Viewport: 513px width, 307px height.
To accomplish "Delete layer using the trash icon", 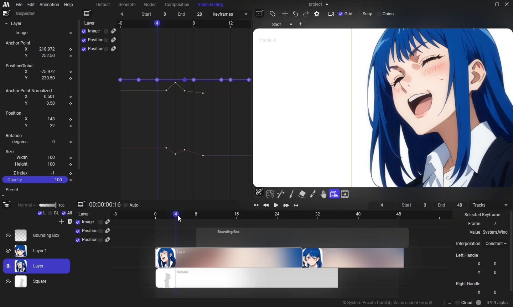I will [x=70, y=222].
